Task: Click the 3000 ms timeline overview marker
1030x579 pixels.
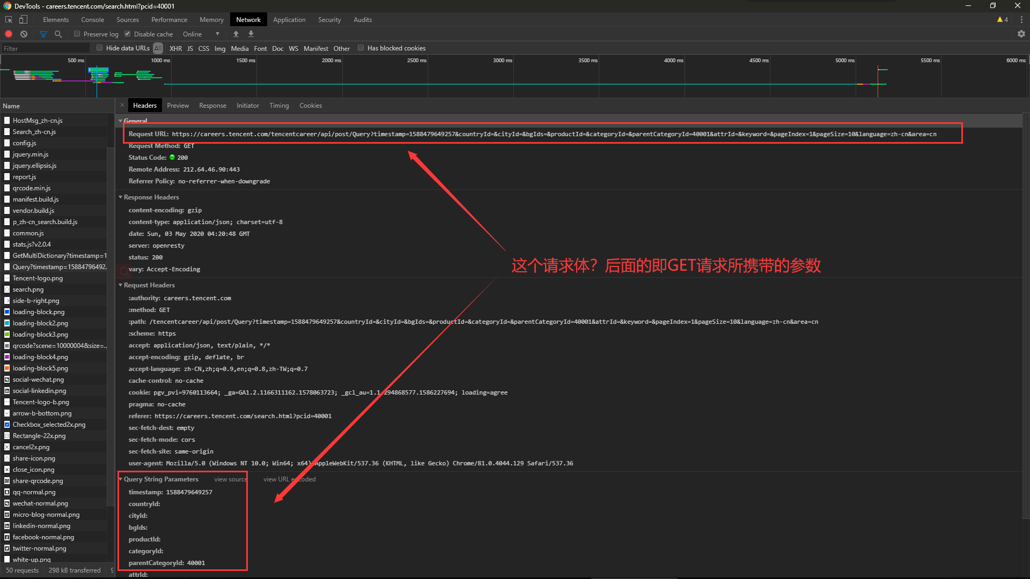Action: click(x=503, y=60)
